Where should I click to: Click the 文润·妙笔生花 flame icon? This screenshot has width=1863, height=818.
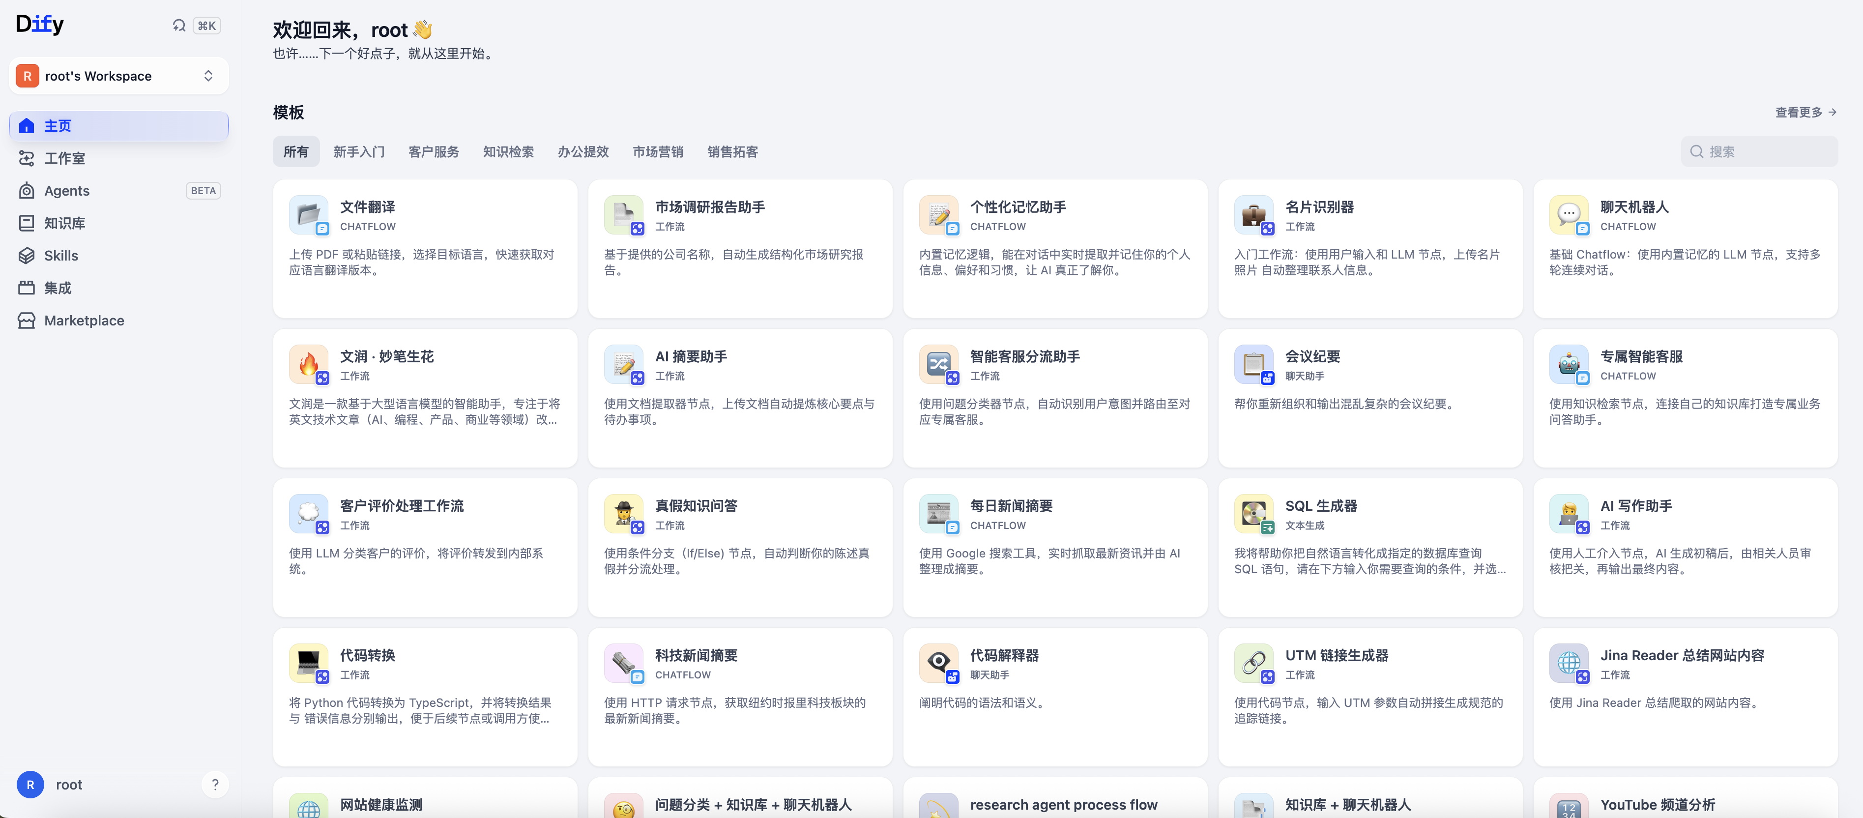308,365
